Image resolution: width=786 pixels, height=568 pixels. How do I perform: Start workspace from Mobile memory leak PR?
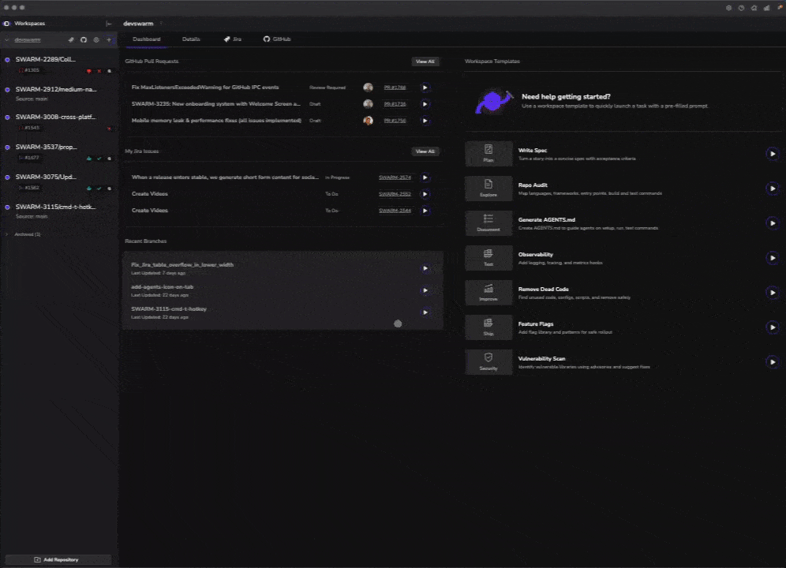click(425, 121)
